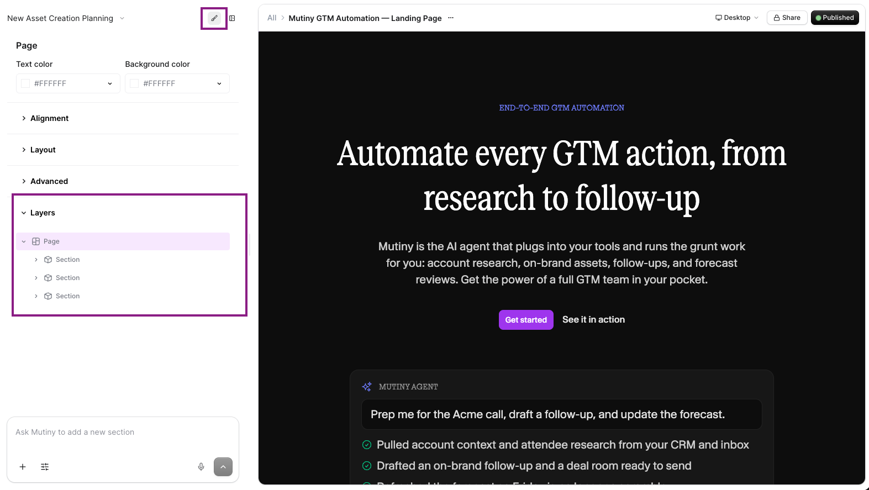Click the Text color white swatch

point(25,83)
